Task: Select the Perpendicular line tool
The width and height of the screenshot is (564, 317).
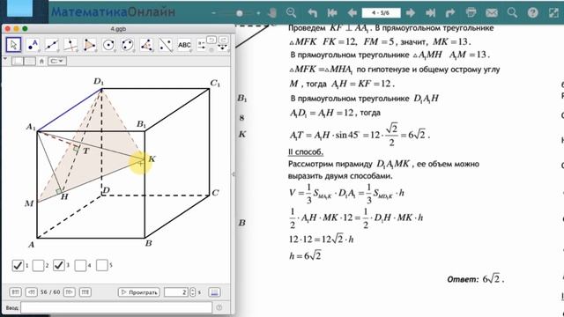Action: tap(70, 45)
